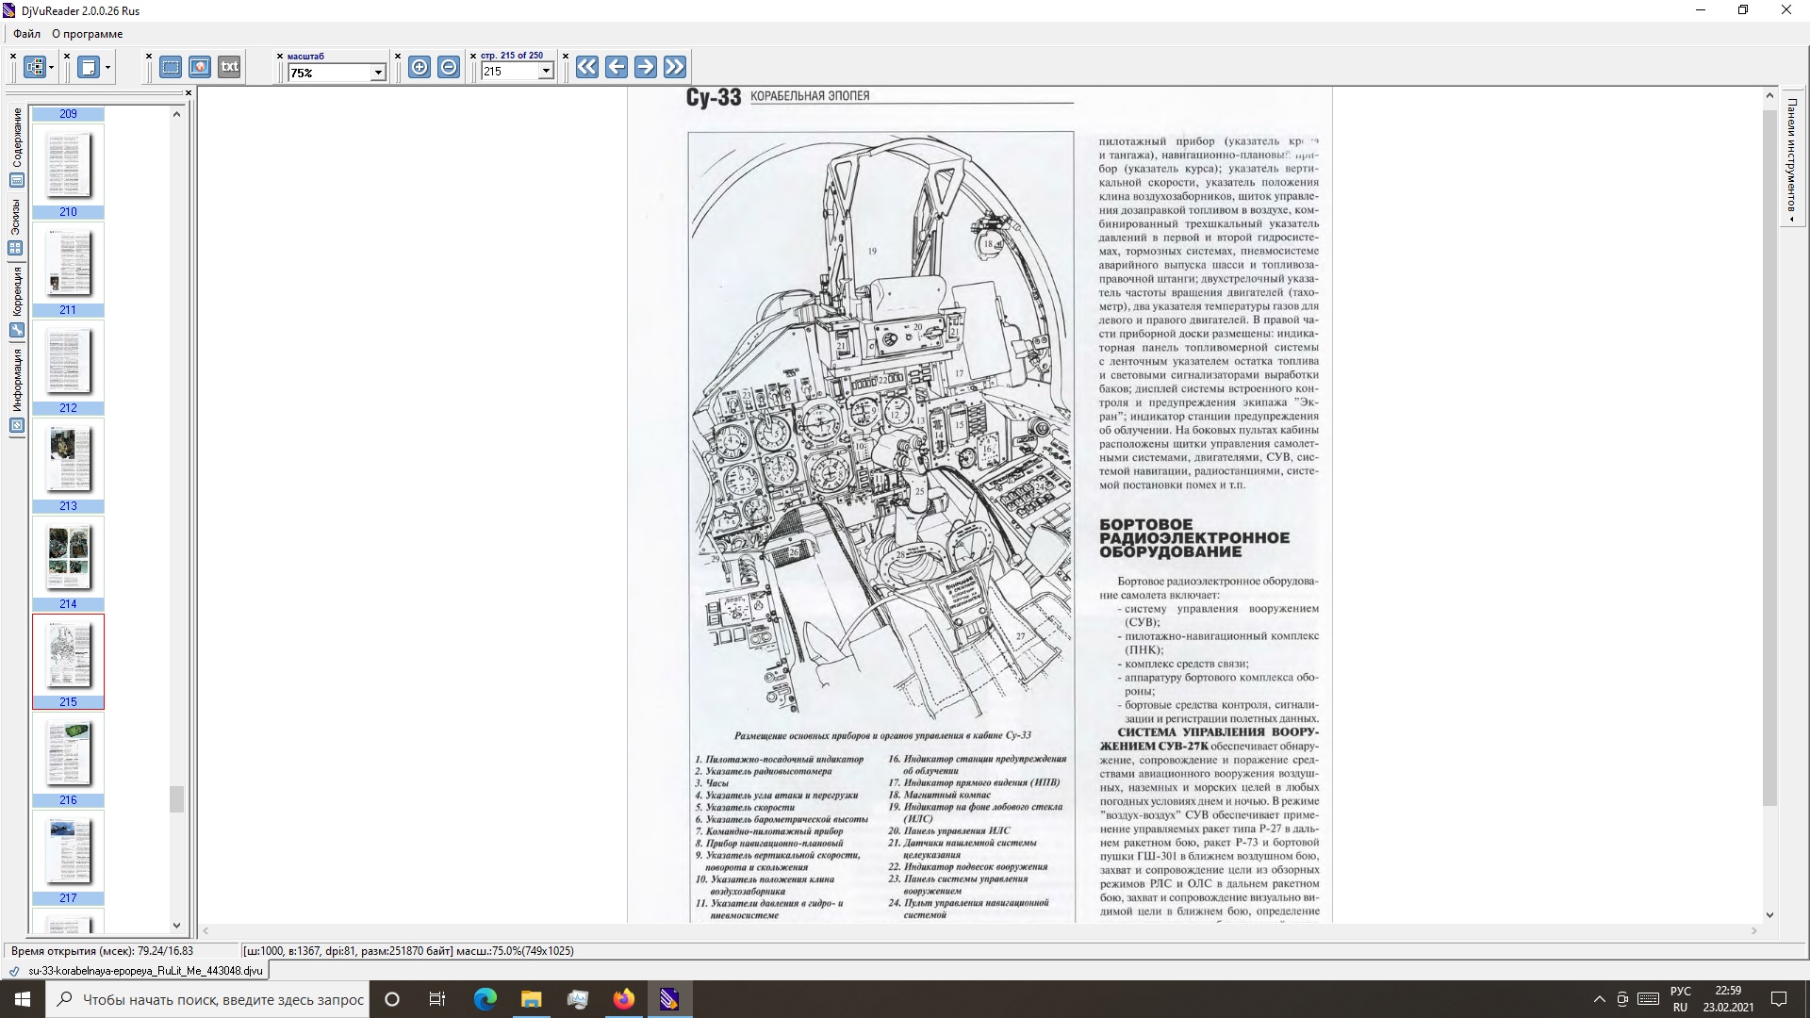Launch Firefox from the taskbar
The width and height of the screenshot is (1810, 1018).
(x=623, y=999)
